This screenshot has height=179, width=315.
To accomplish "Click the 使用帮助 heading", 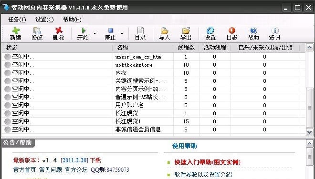I will 185,146.
